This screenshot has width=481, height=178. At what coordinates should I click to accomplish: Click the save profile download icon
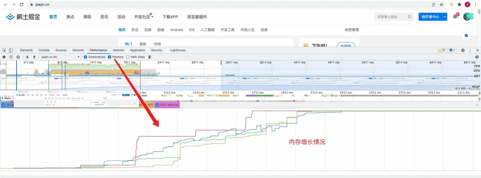tap(34, 57)
